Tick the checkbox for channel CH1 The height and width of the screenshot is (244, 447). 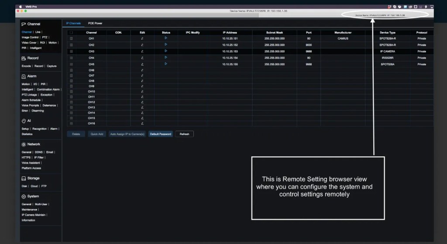tap(72, 38)
